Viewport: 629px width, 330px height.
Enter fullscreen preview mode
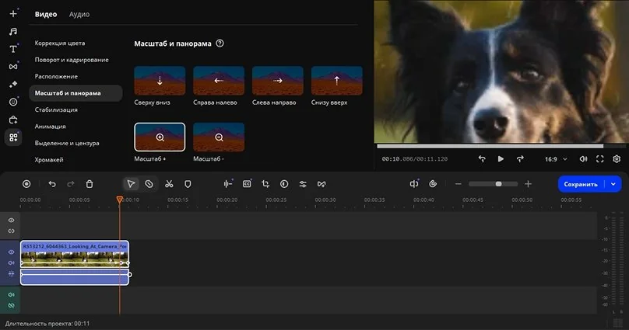click(599, 159)
